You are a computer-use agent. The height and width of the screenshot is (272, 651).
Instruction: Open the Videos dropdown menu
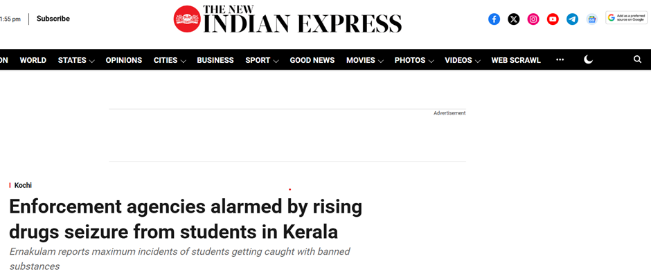[463, 61]
